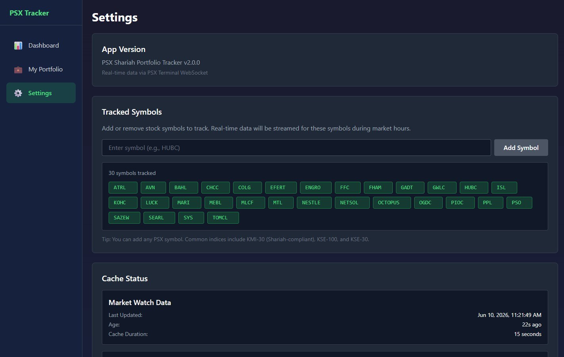Click the NESTLE symbol tag
The image size is (564, 357).
point(314,203)
